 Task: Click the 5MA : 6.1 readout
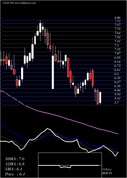[x=13, y=169]
